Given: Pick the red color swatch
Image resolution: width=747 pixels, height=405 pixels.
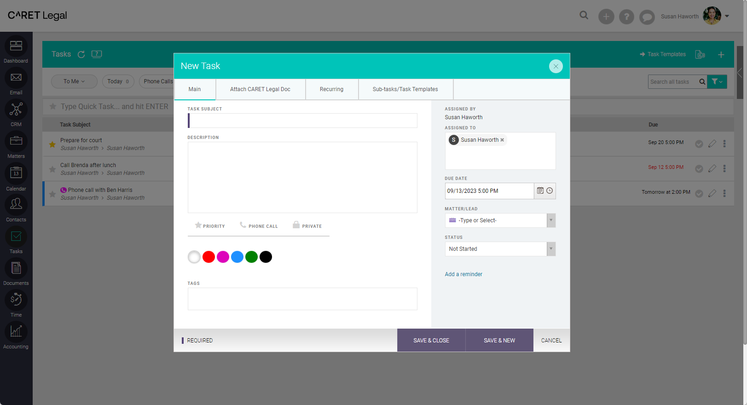Looking at the screenshot, I should tap(208, 257).
